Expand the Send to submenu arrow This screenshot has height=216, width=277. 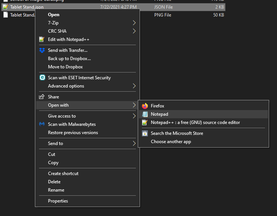click(x=134, y=143)
